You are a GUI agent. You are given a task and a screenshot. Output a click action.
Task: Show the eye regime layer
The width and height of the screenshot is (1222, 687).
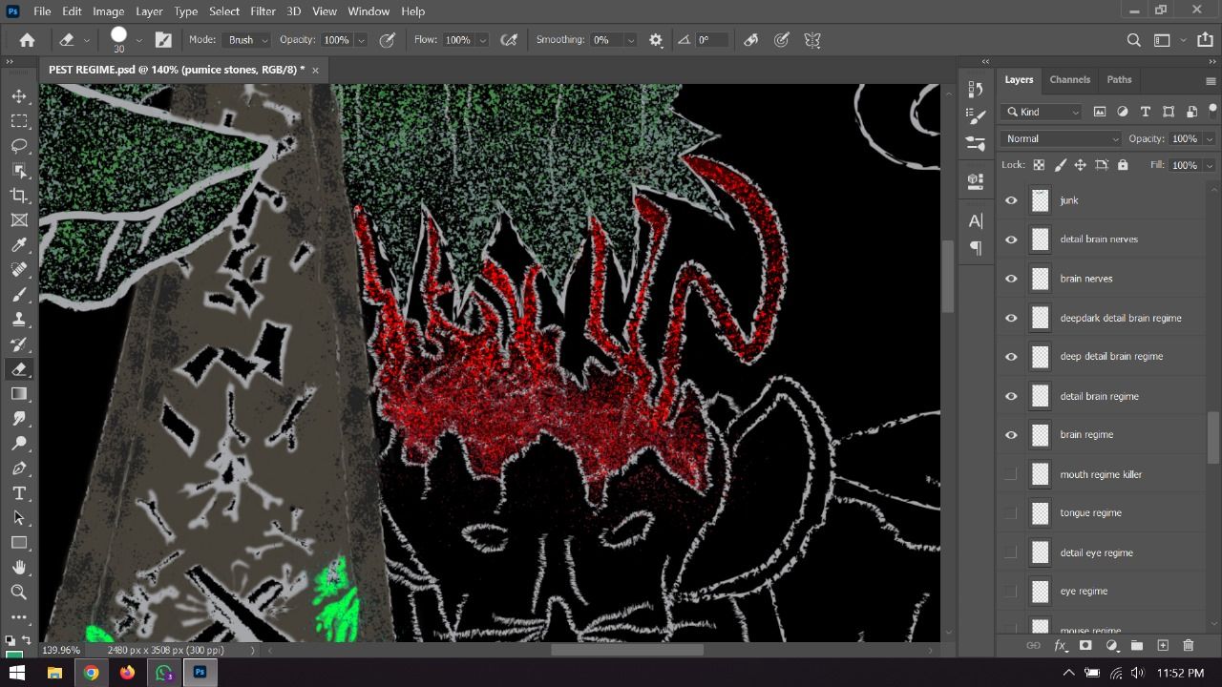click(1011, 592)
